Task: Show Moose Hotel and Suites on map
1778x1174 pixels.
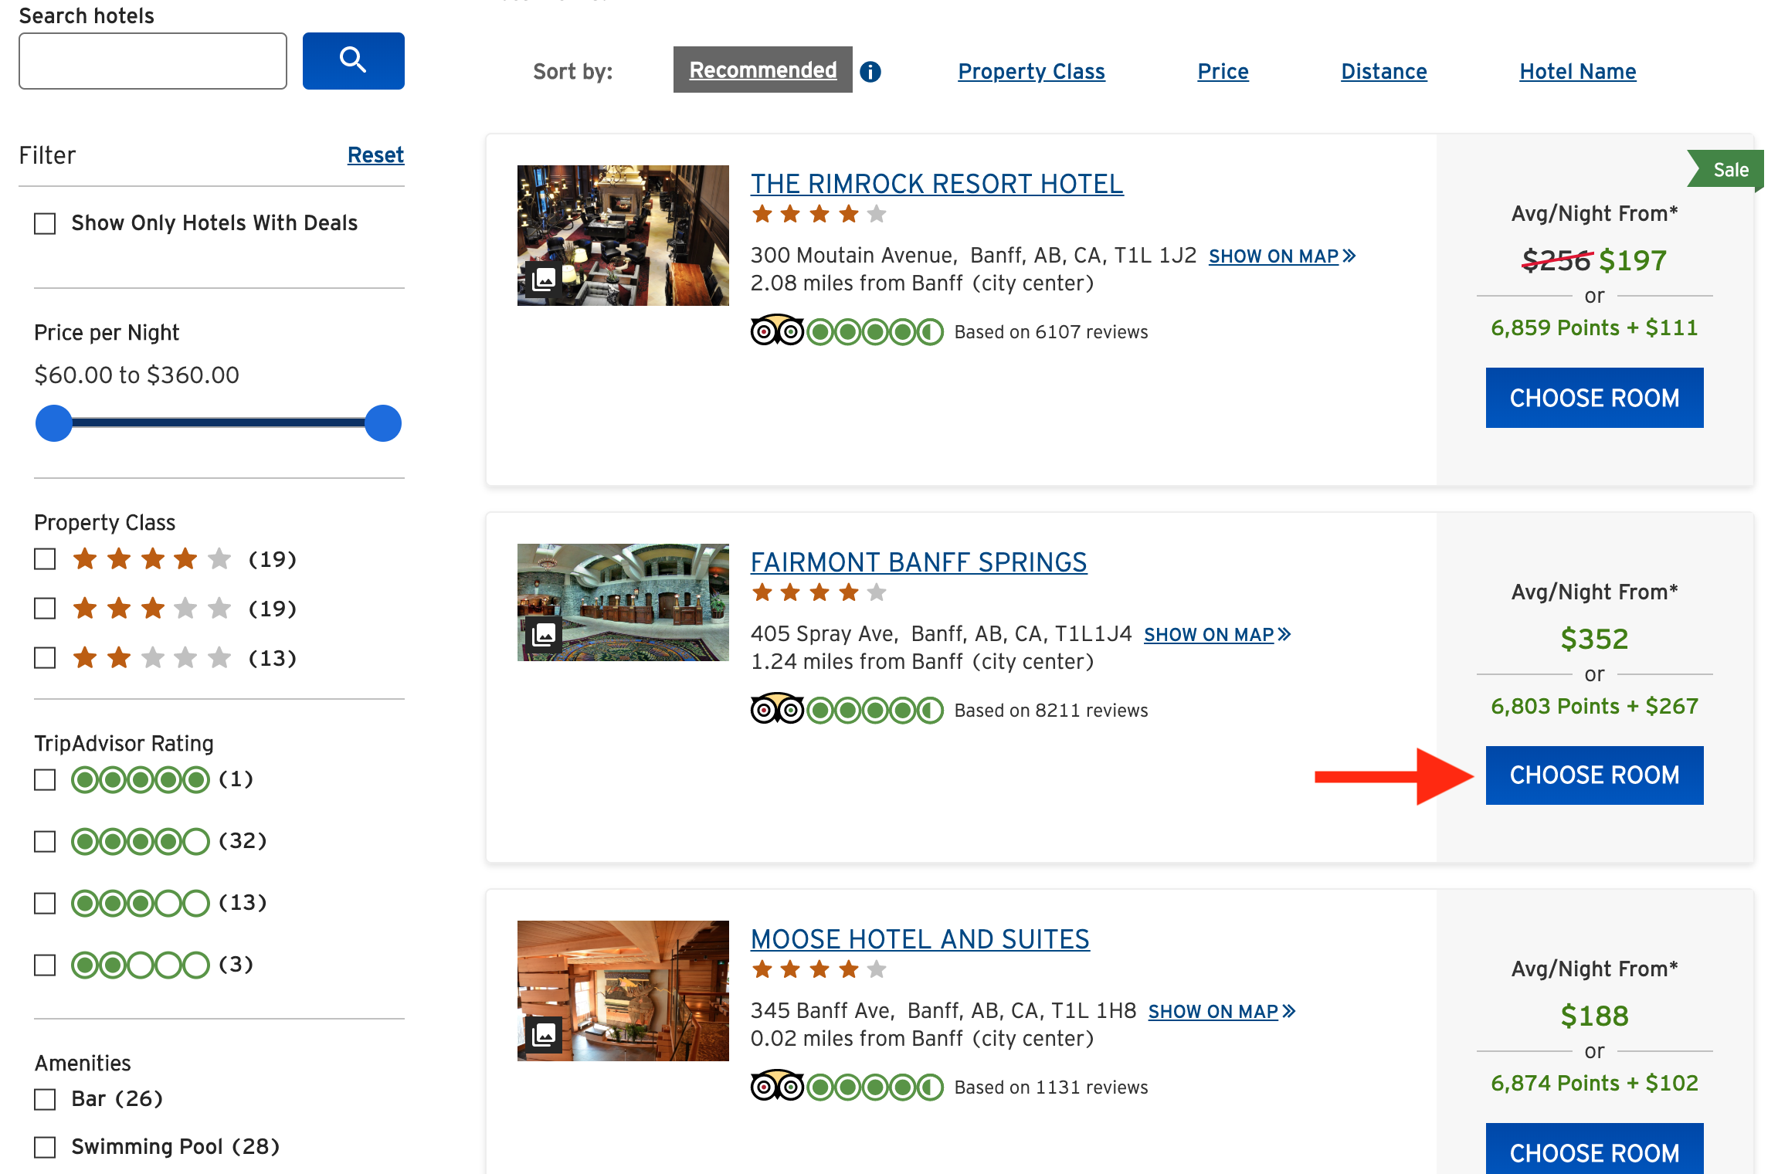Action: point(1222,1011)
